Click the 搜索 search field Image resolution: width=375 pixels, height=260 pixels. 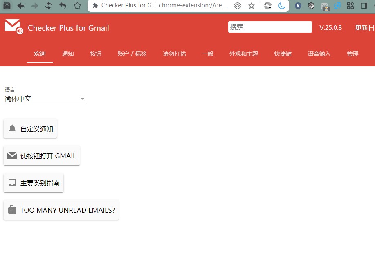270,27
